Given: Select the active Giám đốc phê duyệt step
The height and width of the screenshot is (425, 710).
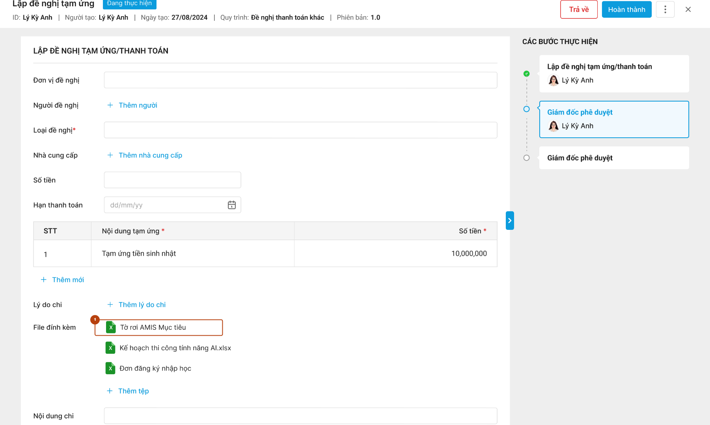Looking at the screenshot, I should [x=614, y=119].
